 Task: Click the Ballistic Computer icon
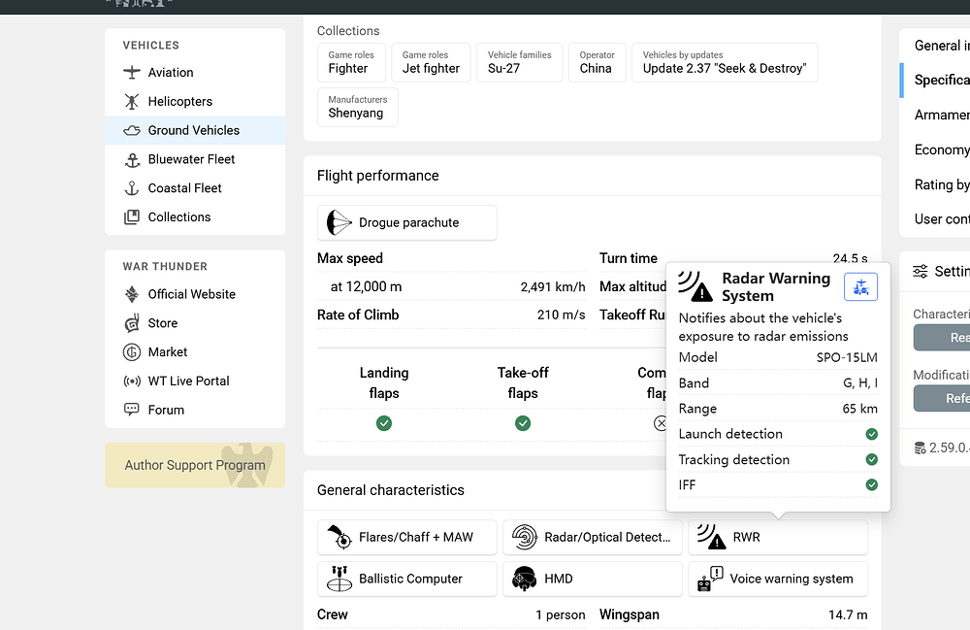339,579
